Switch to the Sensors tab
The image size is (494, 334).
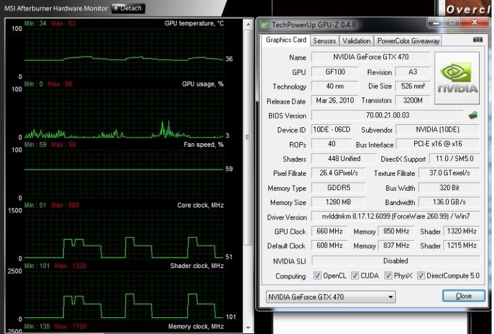tap(324, 41)
